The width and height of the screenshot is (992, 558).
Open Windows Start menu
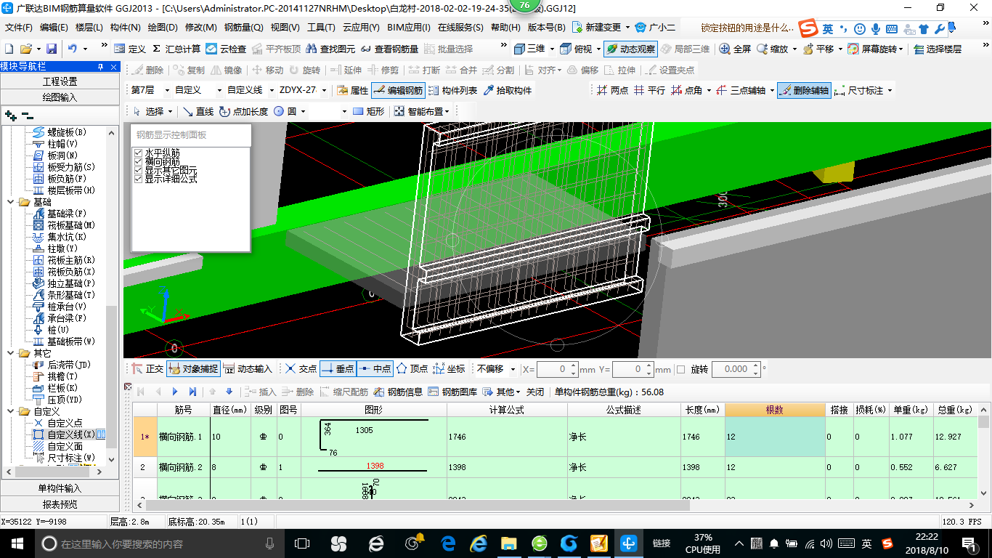tap(17, 543)
